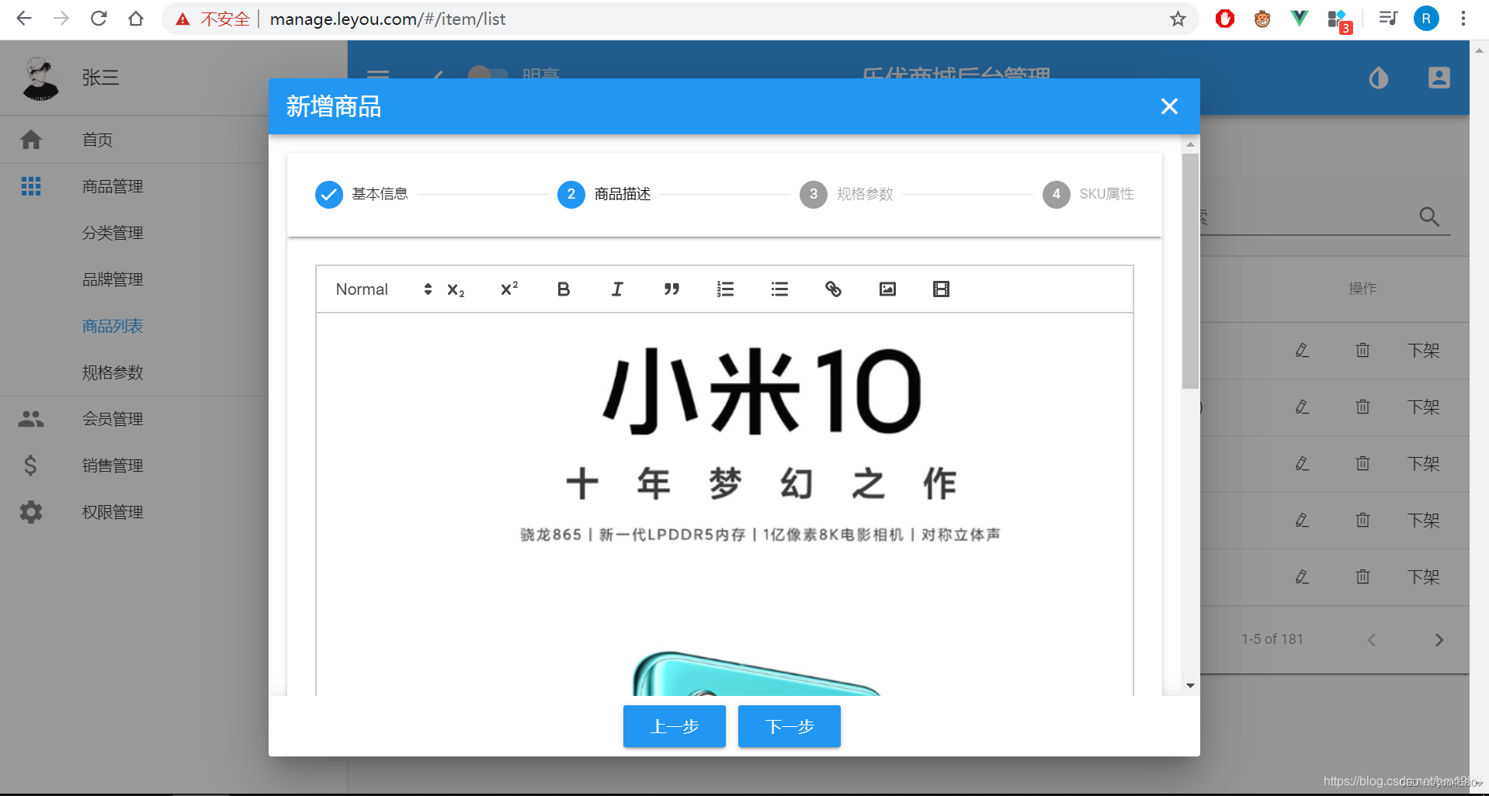Viewport: 1489px width, 796px height.
Task: Toggle italic text in editor
Action: (x=617, y=289)
